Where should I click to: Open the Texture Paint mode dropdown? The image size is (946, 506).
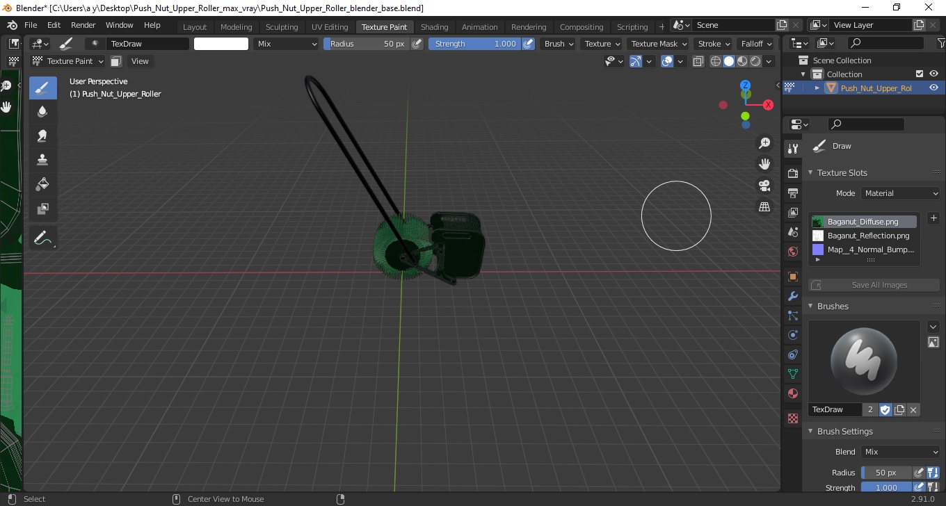68,61
